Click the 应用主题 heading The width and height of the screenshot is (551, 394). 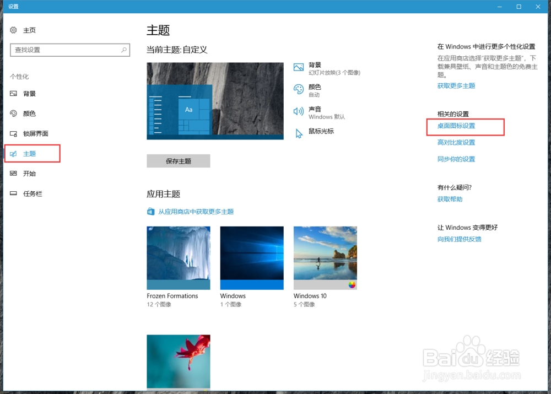click(x=164, y=194)
